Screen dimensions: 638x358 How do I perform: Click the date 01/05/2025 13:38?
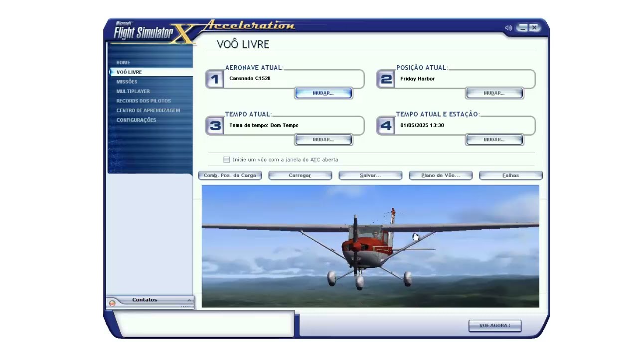422,125
